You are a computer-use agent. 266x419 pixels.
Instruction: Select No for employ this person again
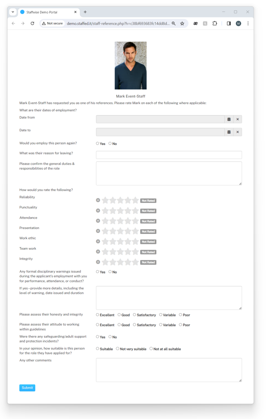[x=110, y=144]
